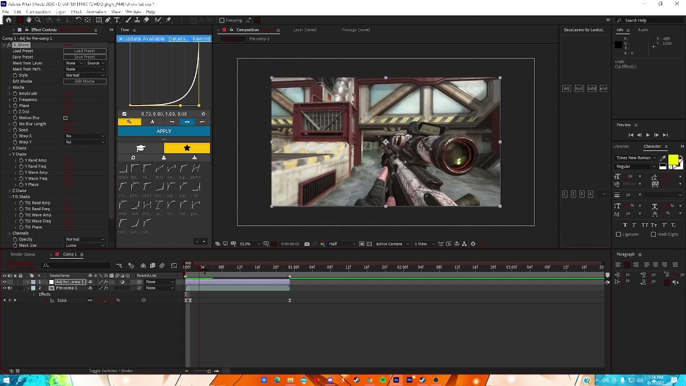The image size is (686, 386).
Task: Click the Load Preset button
Action: point(85,51)
